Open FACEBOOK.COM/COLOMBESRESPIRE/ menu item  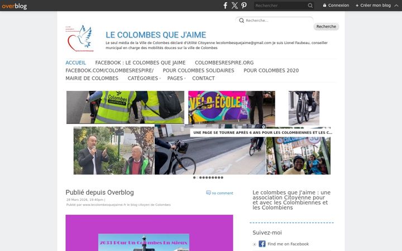click(109, 70)
